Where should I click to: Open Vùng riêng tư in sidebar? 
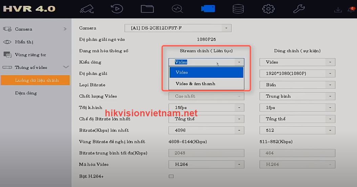click(30, 55)
